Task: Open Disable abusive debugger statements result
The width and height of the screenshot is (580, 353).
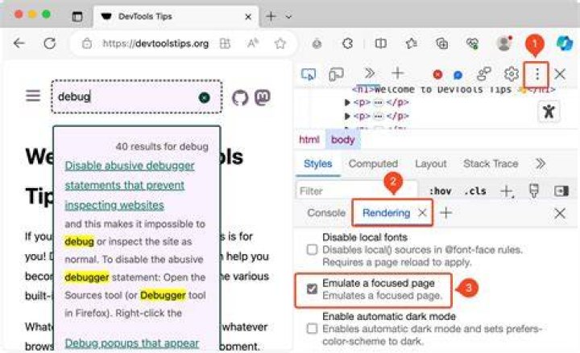Action: (x=130, y=186)
